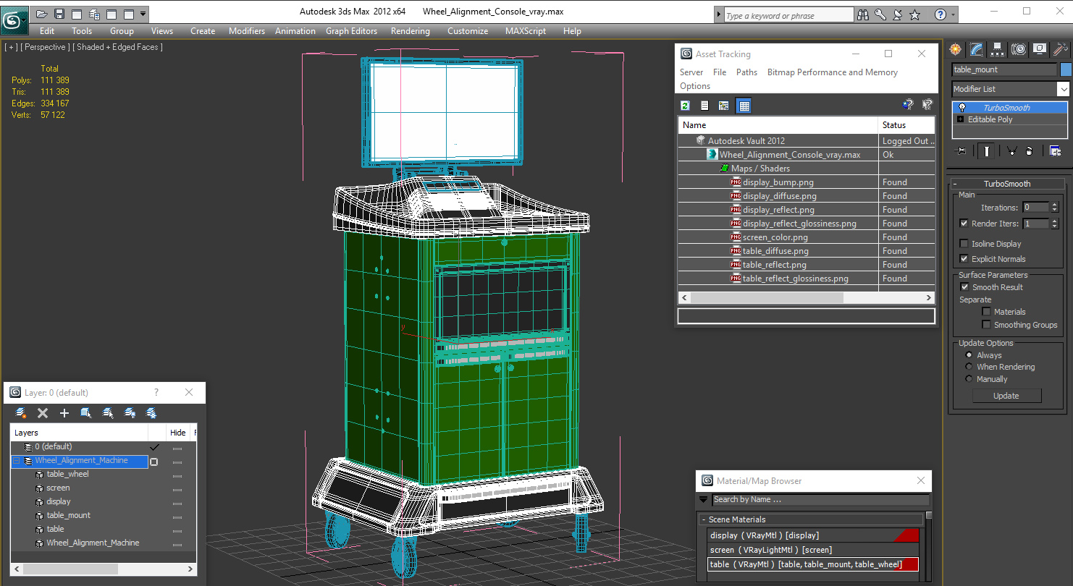Click Hide/Unhide All Layers icon
1073x586 pixels.
(130, 413)
